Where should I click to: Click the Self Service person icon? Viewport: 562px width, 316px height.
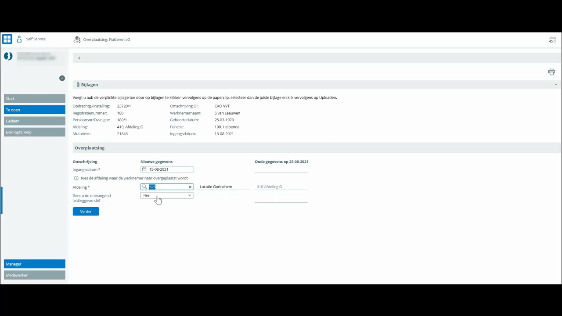[x=19, y=39]
